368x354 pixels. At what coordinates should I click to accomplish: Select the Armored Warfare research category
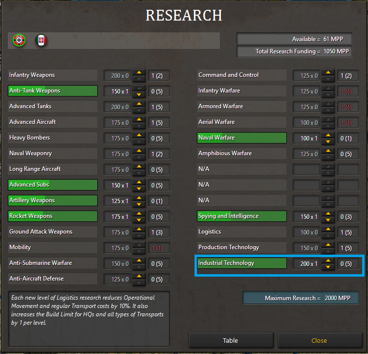pos(242,106)
